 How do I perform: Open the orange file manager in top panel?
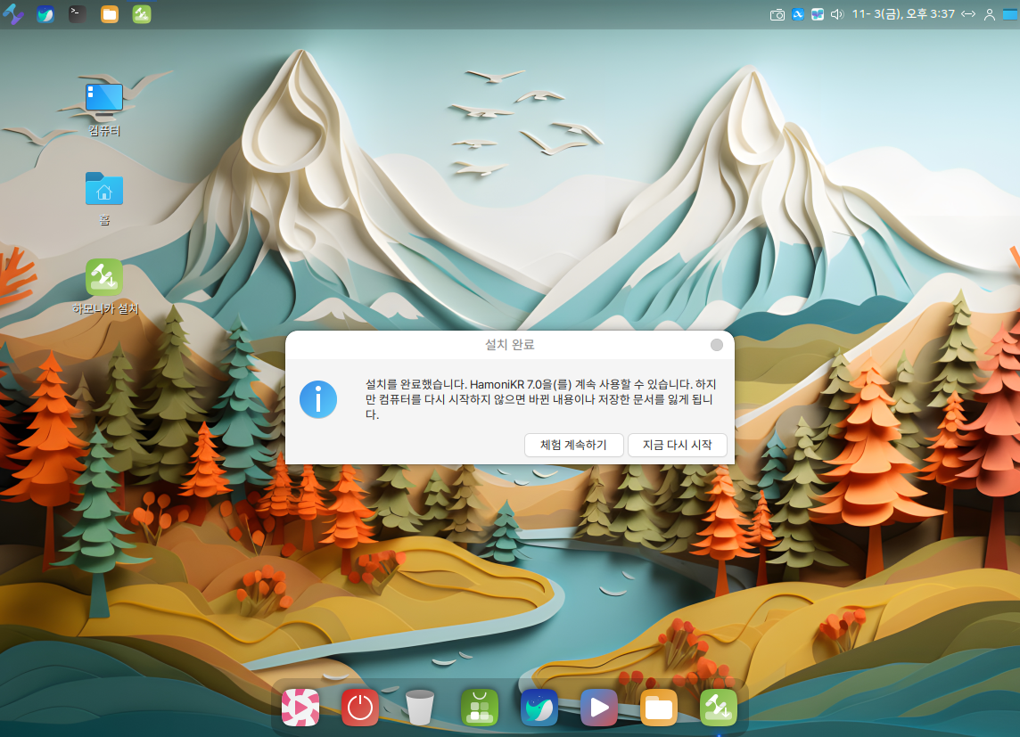pyautogui.click(x=110, y=14)
